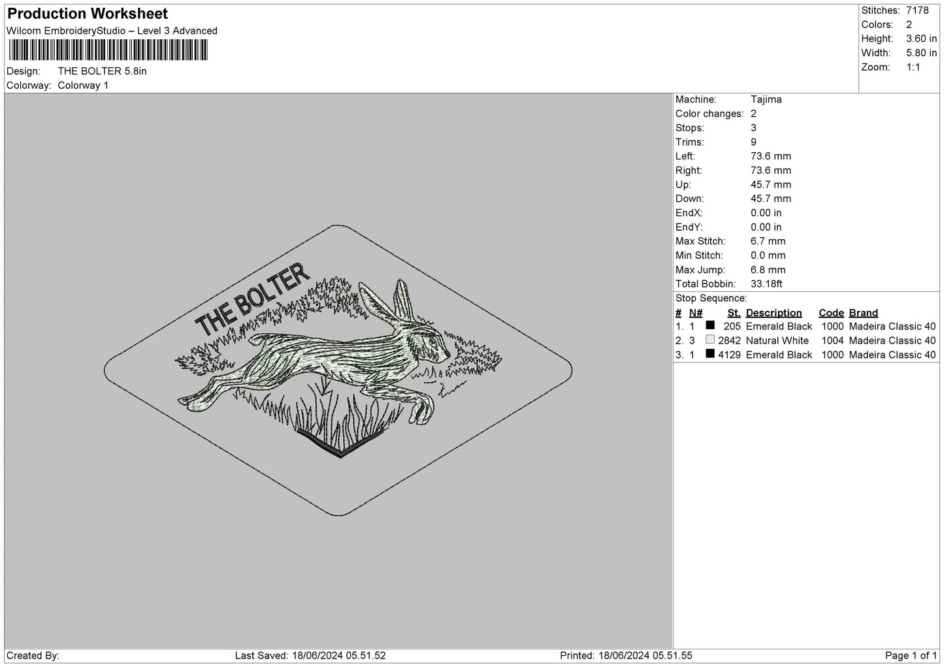Click 'Wilcom EmbroideryStudio – Level 3 Advanced' text

(x=112, y=31)
